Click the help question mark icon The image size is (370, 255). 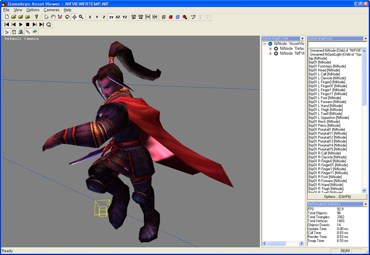click(37, 17)
